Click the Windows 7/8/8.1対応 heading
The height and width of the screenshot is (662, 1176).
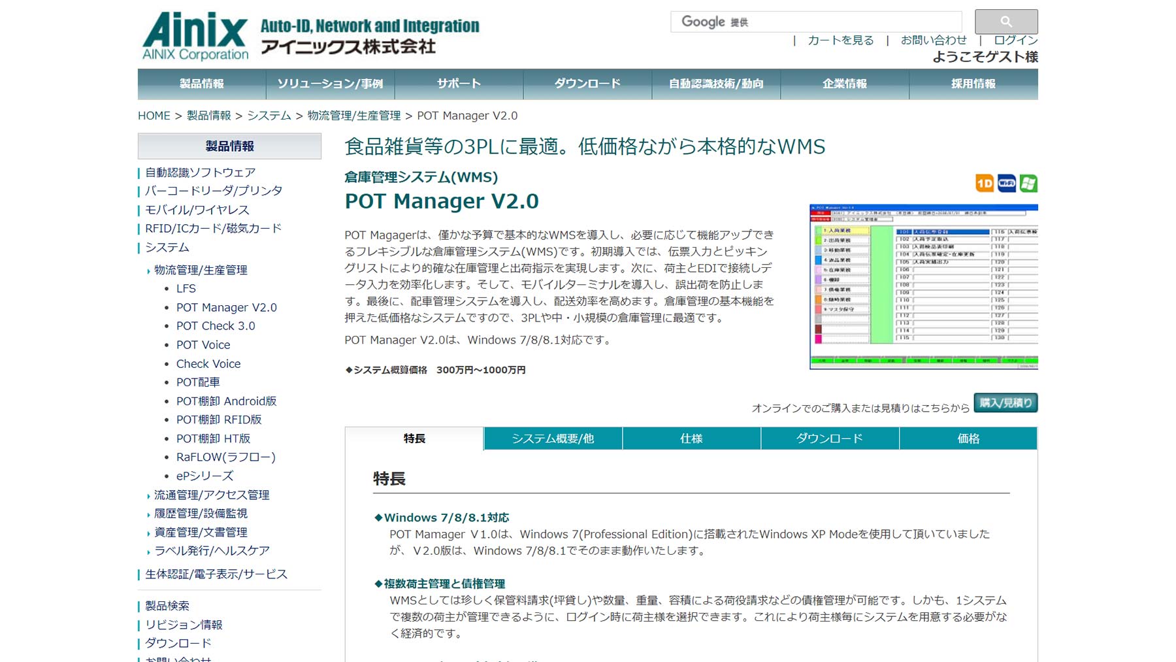click(446, 518)
